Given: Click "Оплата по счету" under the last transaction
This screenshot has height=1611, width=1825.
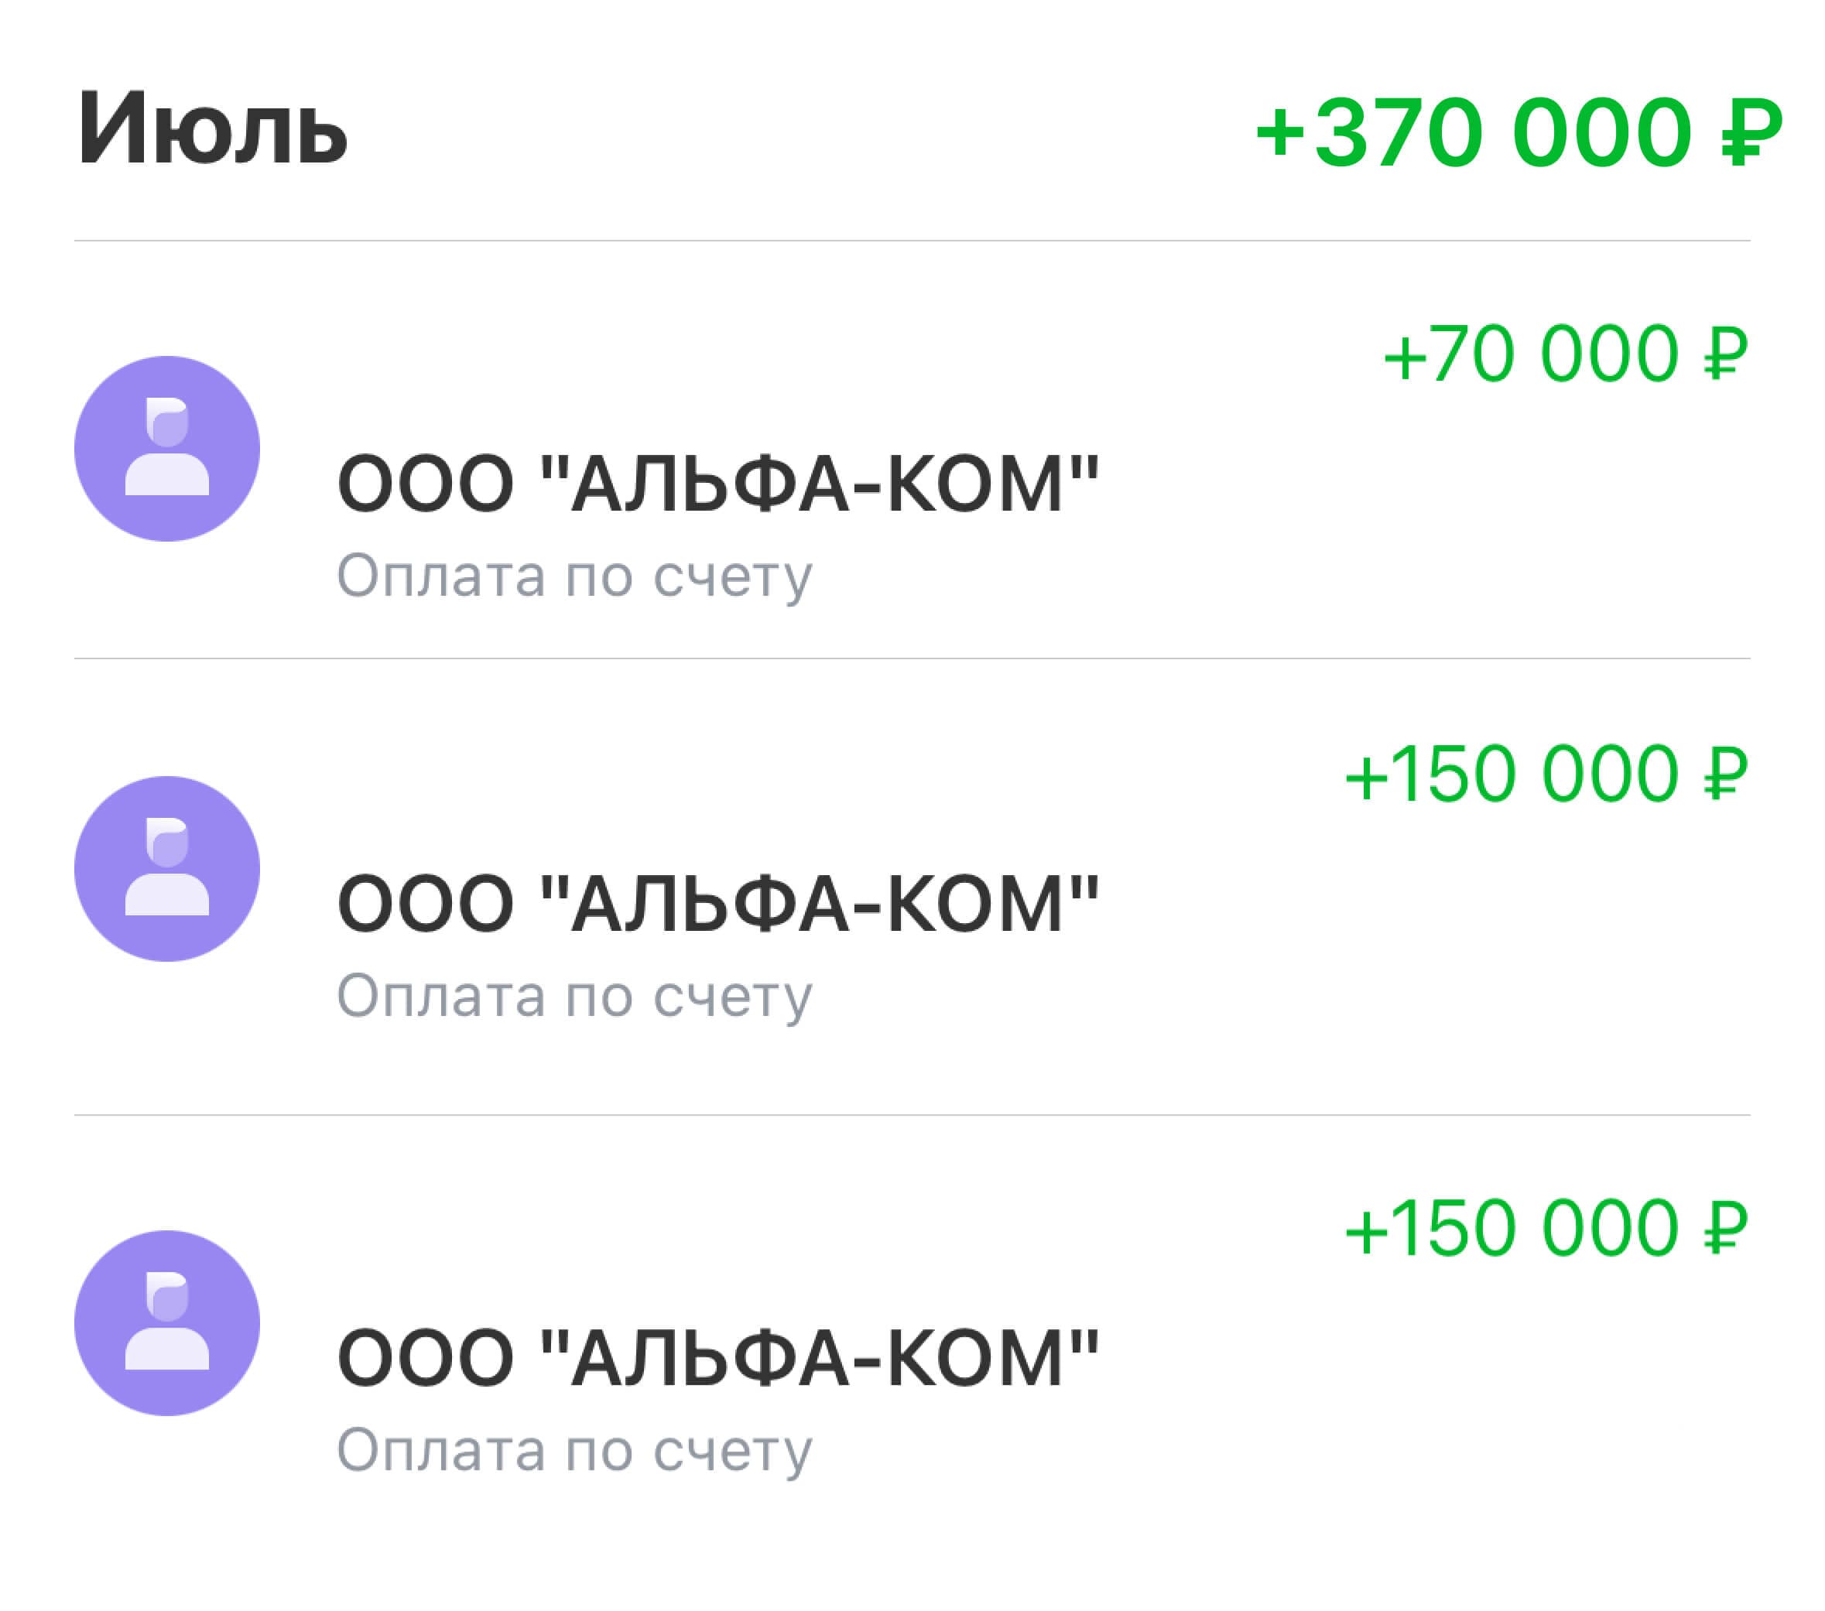Looking at the screenshot, I should click(574, 1450).
